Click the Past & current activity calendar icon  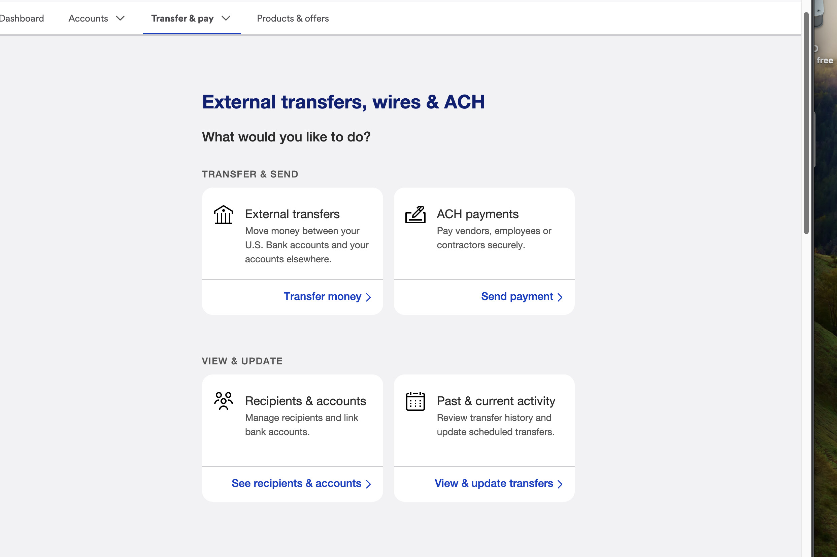[415, 401]
